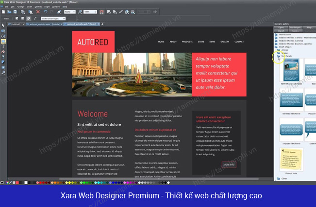Click the Save disk icon

(15, 12)
